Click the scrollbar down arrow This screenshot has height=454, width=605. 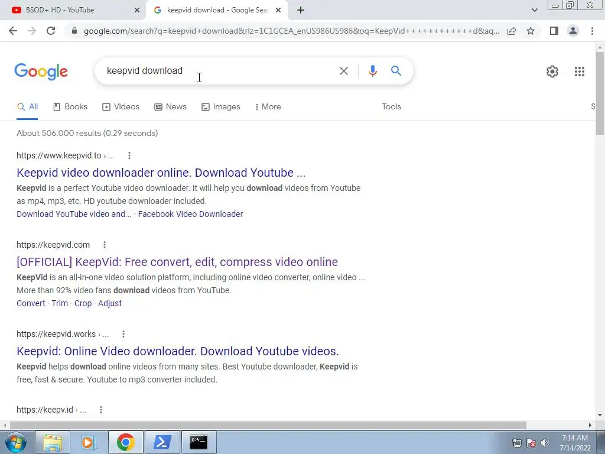[600, 415]
